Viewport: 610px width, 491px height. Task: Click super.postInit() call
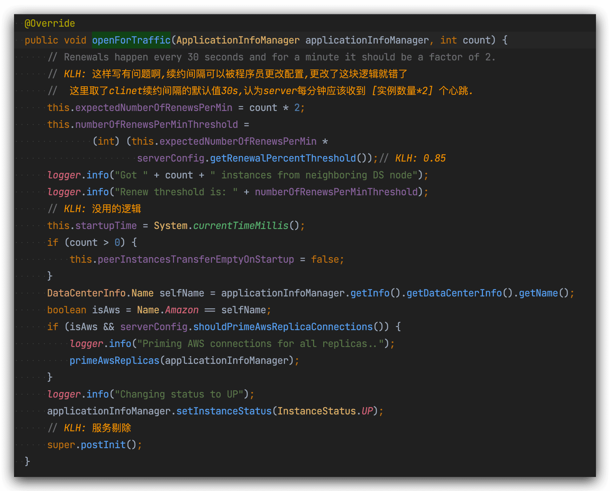tap(92, 445)
